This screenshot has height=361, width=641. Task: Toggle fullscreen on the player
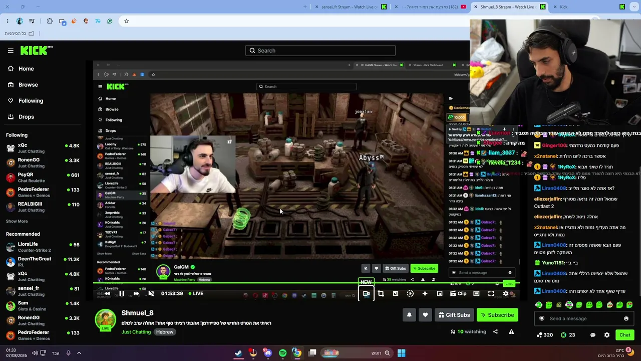pyautogui.click(x=491, y=294)
